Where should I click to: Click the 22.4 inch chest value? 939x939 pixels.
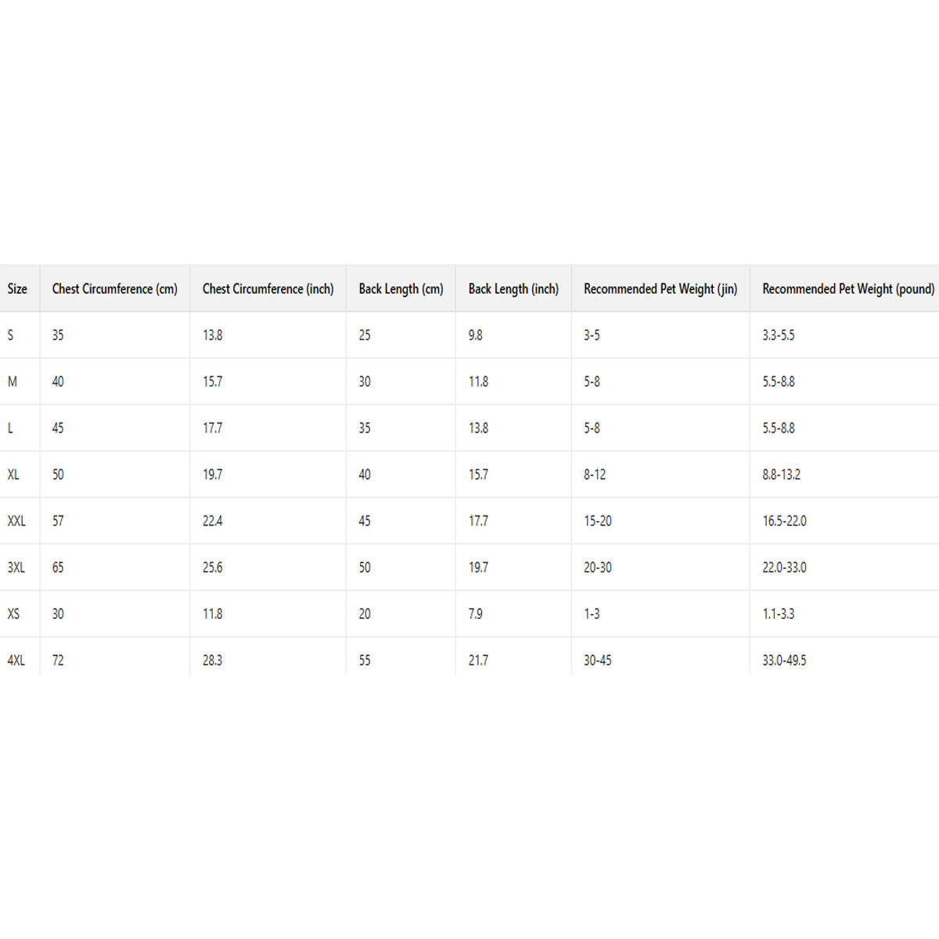point(212,521)
